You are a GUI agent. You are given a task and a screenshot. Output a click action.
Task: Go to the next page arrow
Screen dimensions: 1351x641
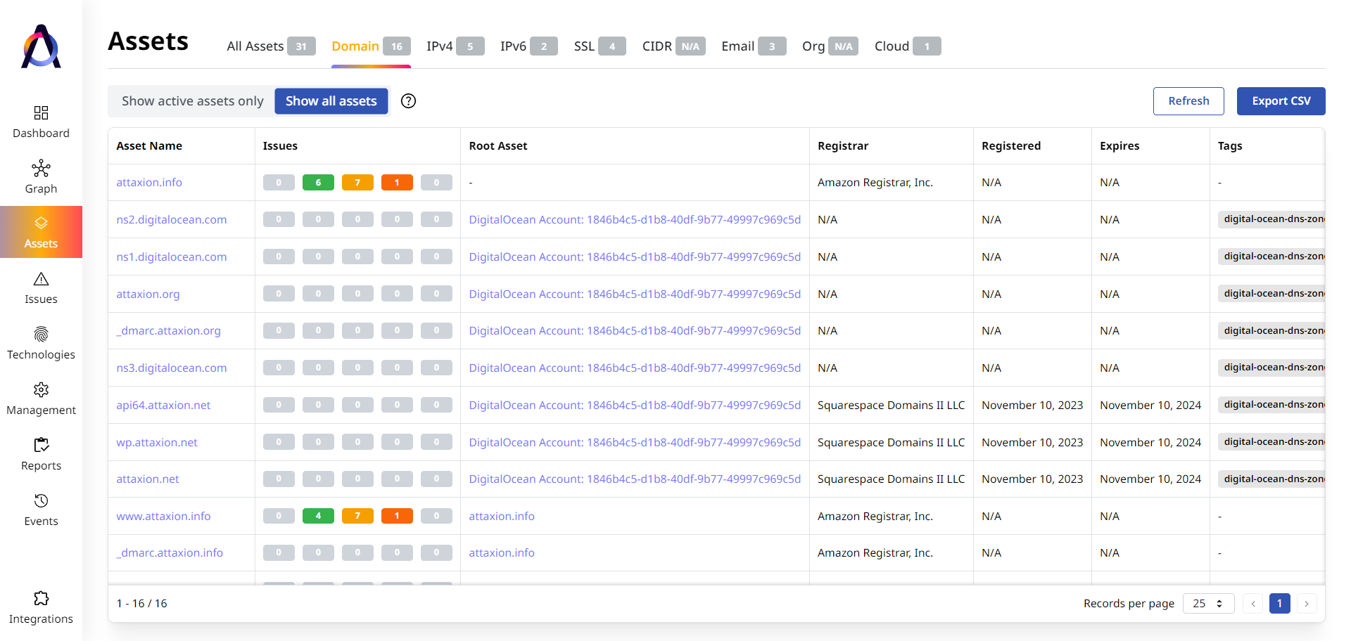click(1306, 604)
